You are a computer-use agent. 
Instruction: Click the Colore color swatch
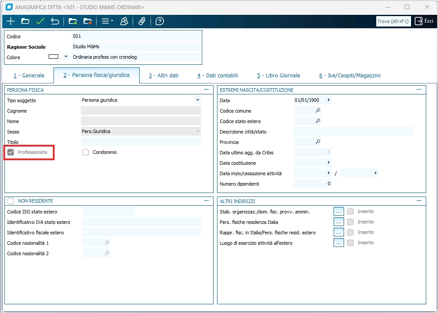[53, 57]
